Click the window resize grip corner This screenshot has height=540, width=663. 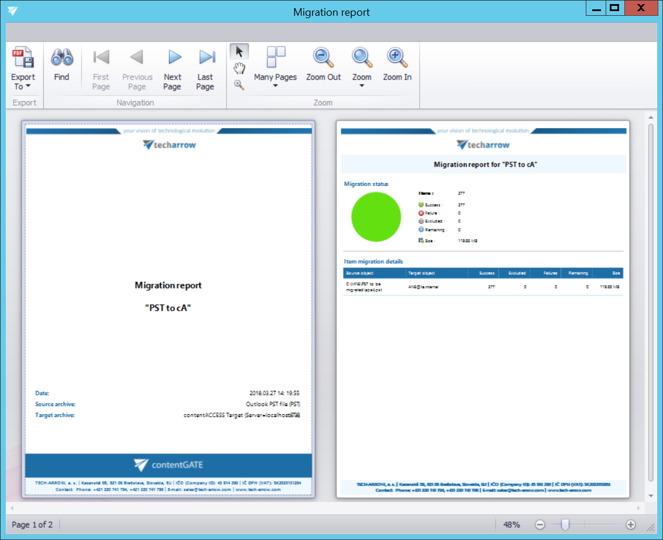(651, 527)
